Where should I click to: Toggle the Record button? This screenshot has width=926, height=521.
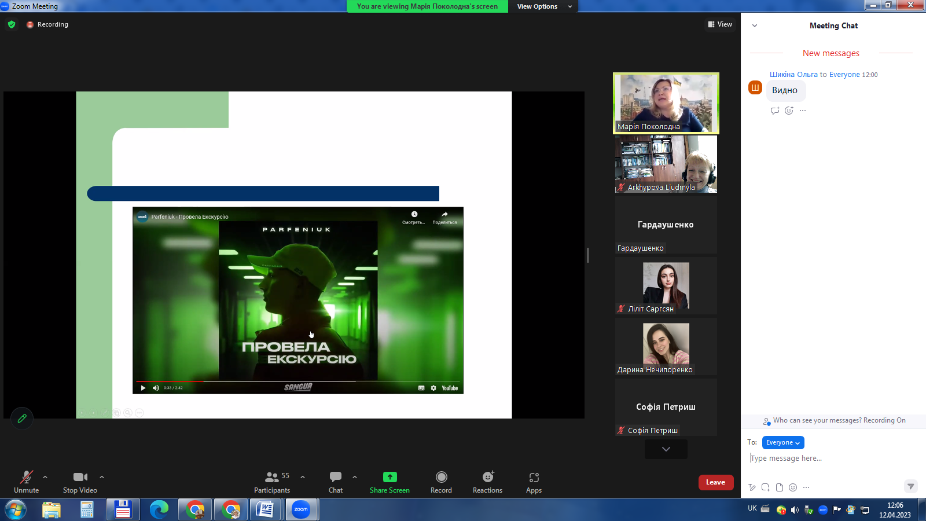click(x=441, y=482)
